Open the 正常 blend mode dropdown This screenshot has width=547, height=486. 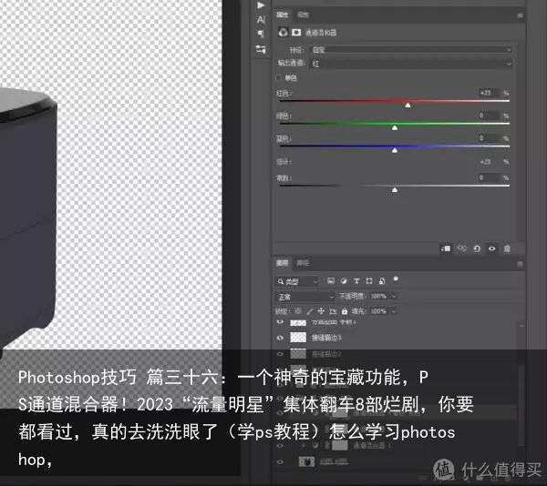pos(304,297)
